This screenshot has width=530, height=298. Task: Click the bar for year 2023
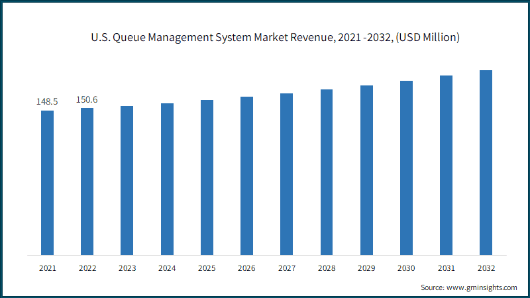tap(127, 180)
